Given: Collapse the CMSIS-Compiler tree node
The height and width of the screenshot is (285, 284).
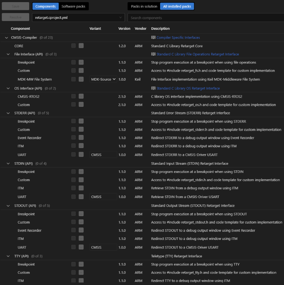Looking at the screenshot, I should tap(6, 38).
